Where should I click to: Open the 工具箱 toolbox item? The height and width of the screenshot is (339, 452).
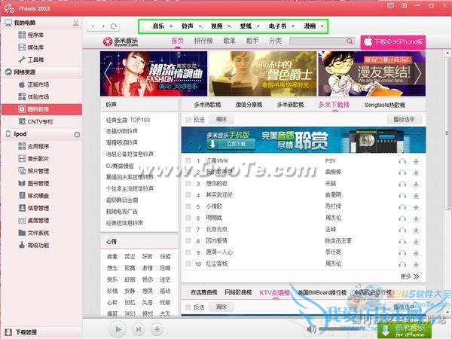pyautogui.click(x=31, y=60)
